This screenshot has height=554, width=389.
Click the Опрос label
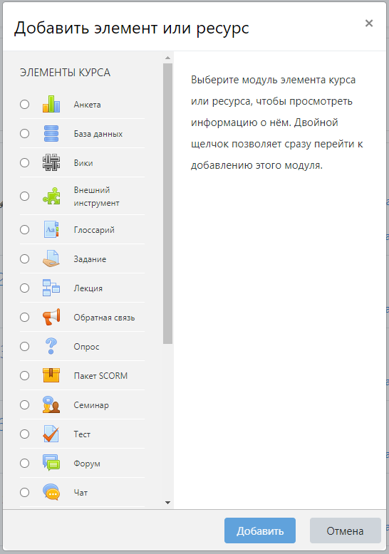click(86, 347)
